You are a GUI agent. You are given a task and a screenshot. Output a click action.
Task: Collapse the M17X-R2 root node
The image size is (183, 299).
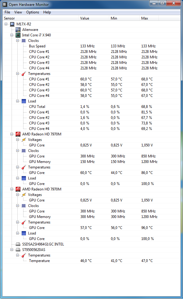click(x=6, y=24)
